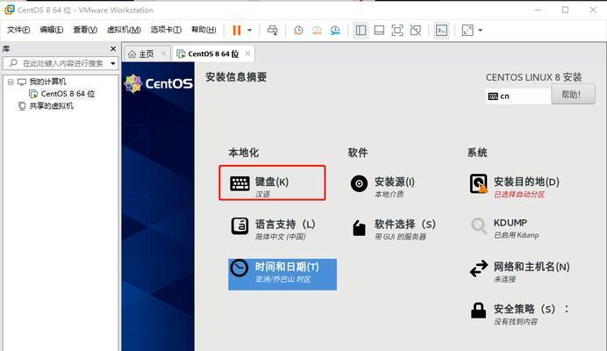Click the 已选择自动分区 status text
The image size is (607, 351).
pyautogui.click(x=519, y=195)
